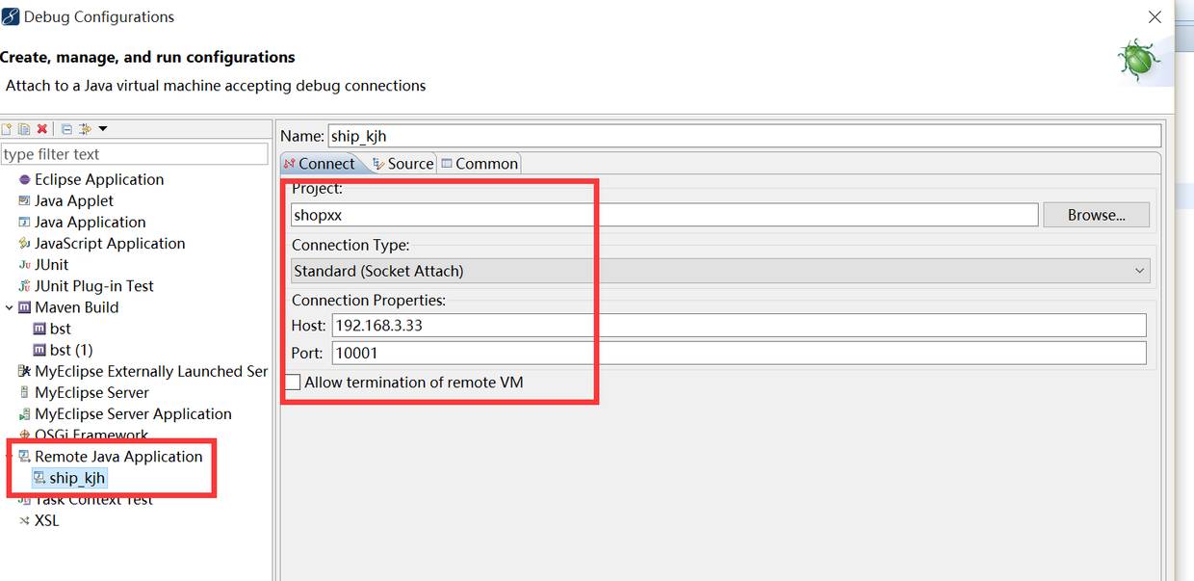
Task: Click into the Port number field
Action: click(x=739, y=354)
